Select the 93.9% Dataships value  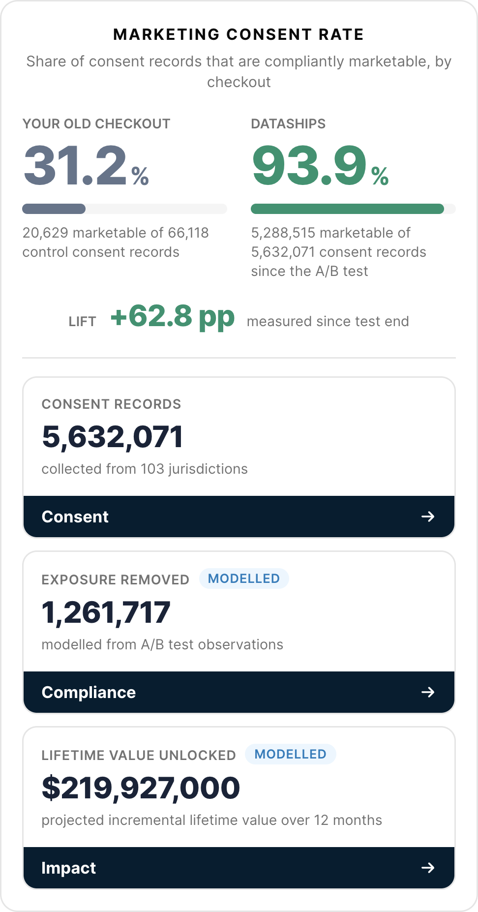320,166
